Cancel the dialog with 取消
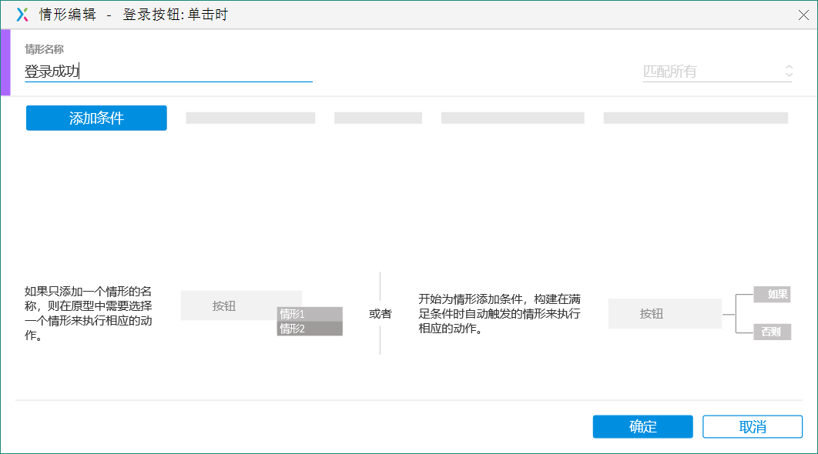The width and height of the screenshot is (818, 454). 753,426
